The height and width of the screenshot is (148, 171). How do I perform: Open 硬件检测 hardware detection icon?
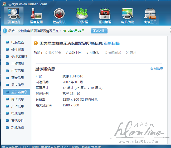coord(14,16)
